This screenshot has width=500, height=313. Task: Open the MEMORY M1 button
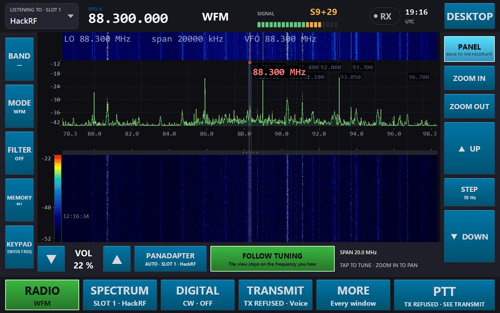tap(19, 200)
